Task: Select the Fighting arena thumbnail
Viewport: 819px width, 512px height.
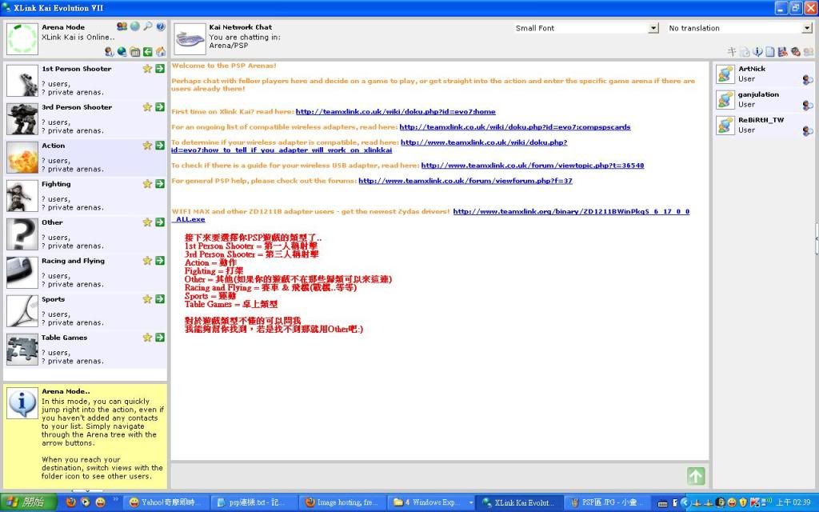Action: pyautogui.click(x=22, y=196)
